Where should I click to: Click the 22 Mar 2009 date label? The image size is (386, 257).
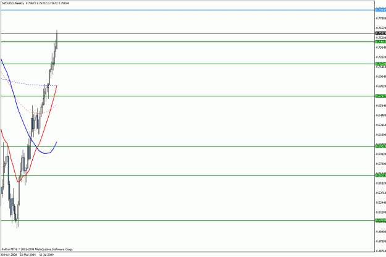[x=28, y=255]
